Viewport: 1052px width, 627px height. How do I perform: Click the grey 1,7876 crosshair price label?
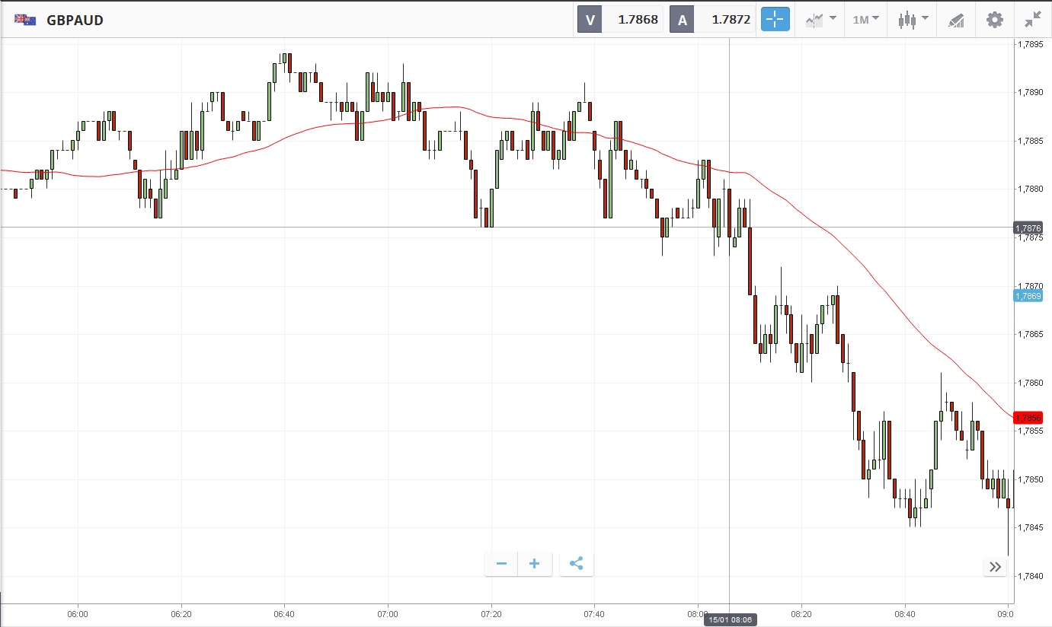click(x=1028, y=228)
